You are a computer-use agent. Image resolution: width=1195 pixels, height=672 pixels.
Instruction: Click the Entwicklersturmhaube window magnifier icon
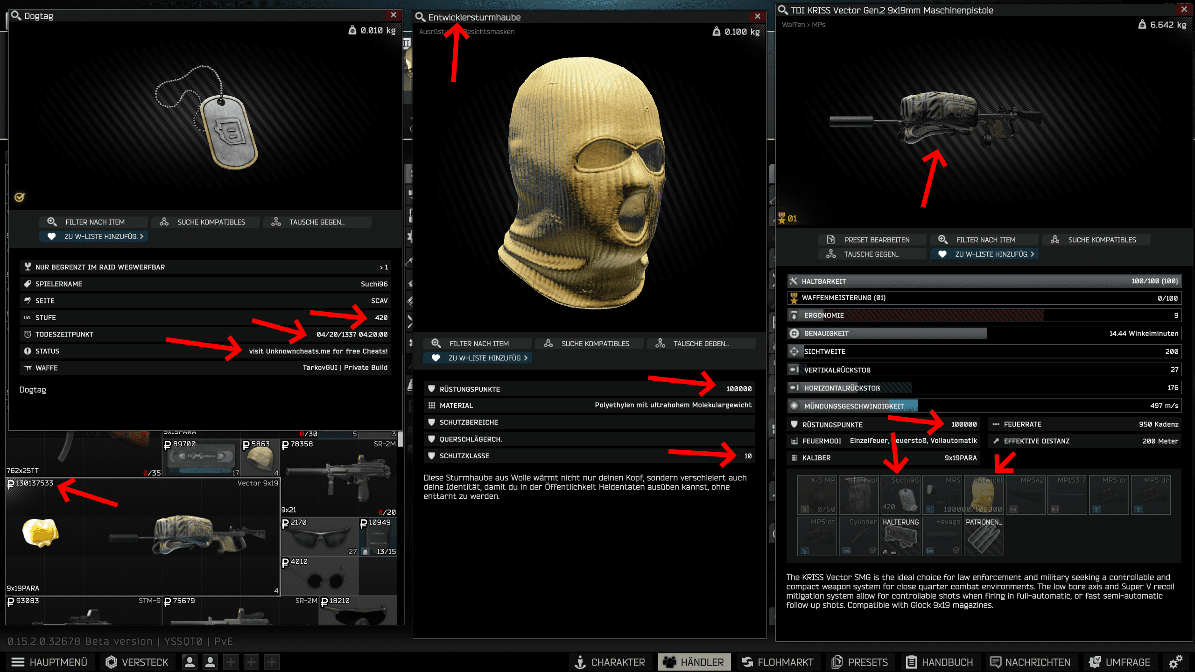tap(420, 17)
